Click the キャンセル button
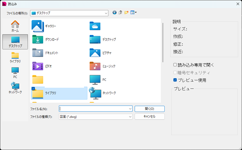This screenshot has width=242, height=150. pos(149,117)
